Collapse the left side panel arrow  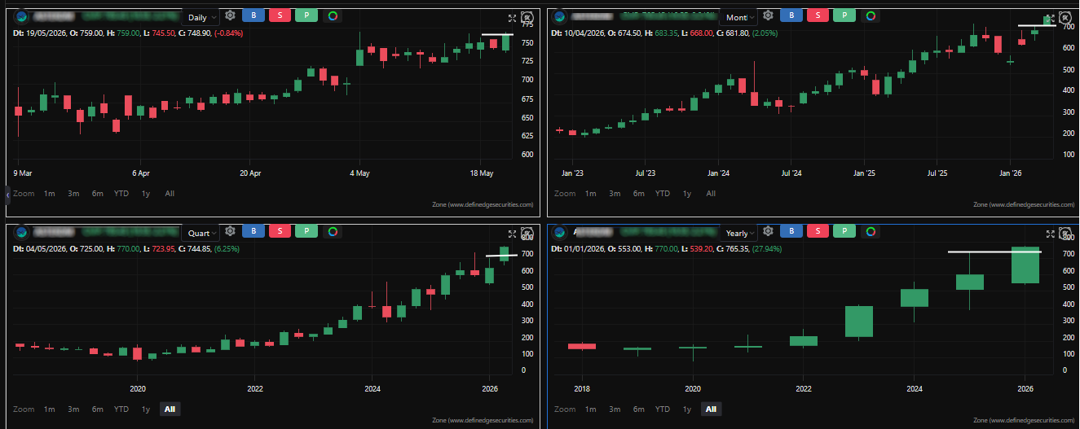click(x=7, y=195)
